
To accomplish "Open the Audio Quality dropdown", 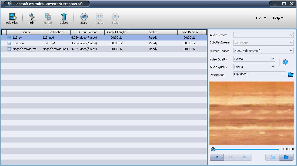I will click(254, 67).
